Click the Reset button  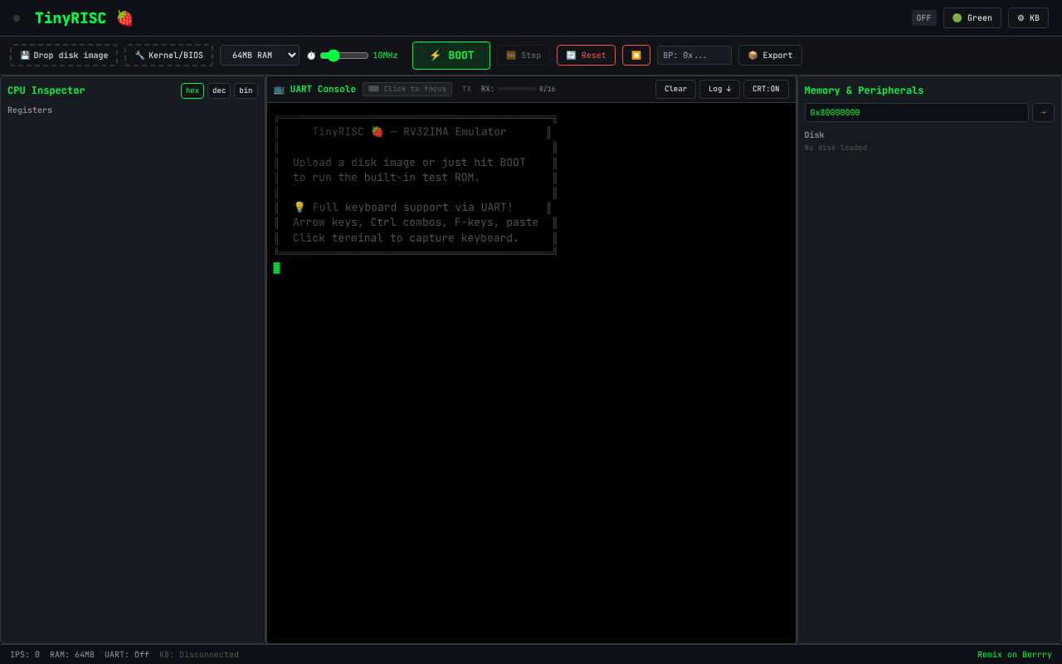586,56
